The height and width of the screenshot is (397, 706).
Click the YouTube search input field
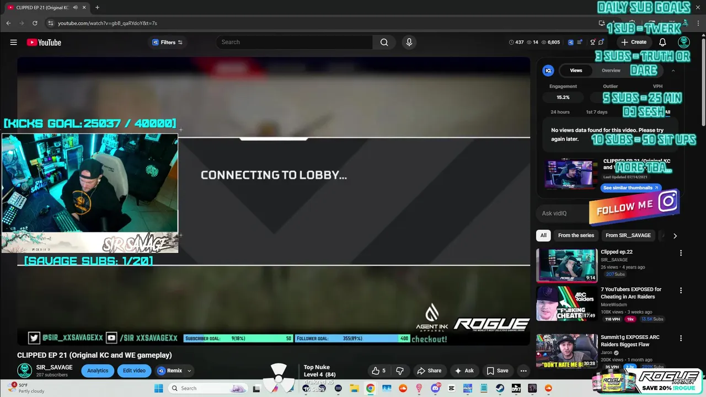point(294,42)
